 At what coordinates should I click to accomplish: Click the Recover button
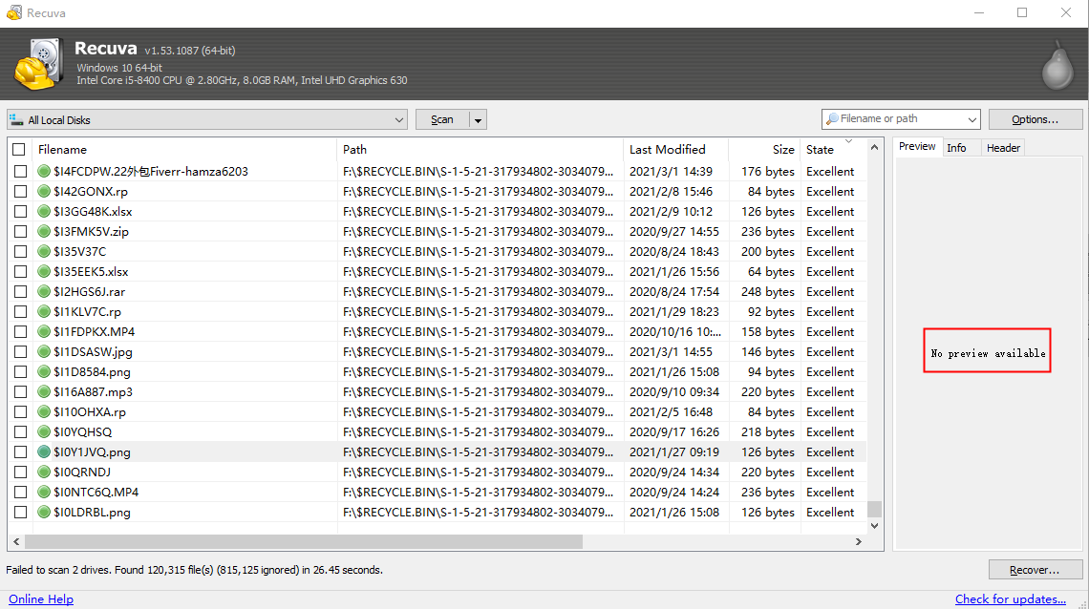[1036, 569]
